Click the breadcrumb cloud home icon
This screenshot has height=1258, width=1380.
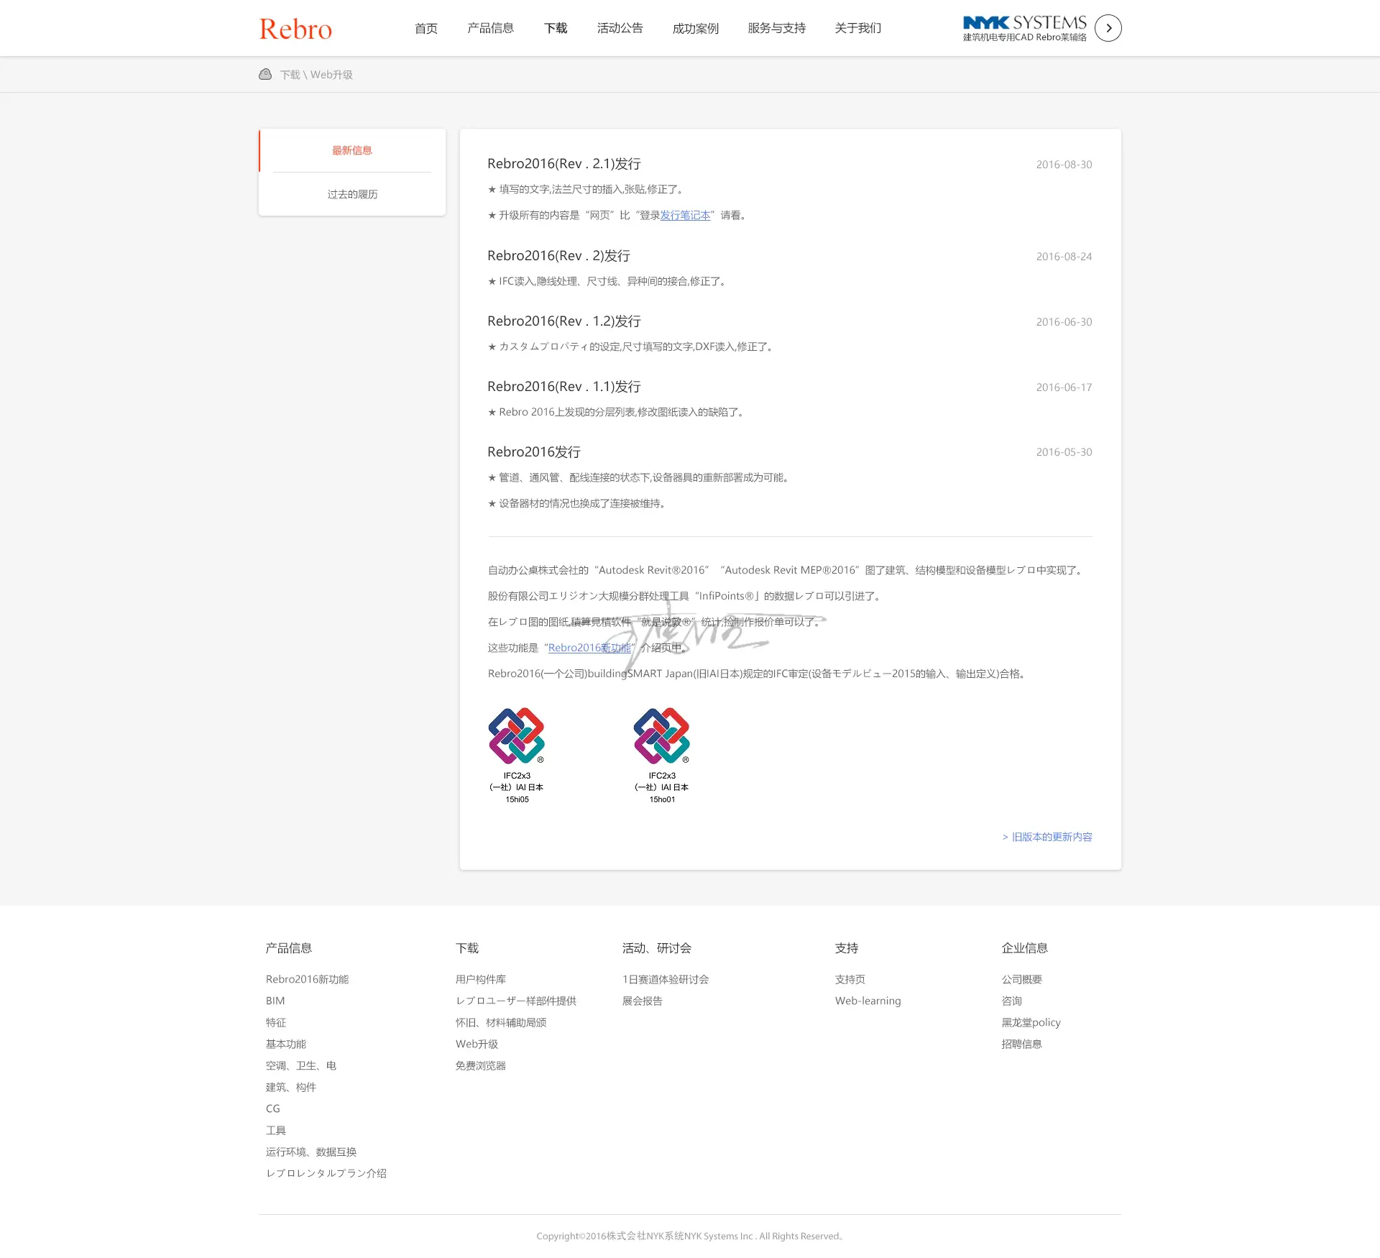pos(265,74)
